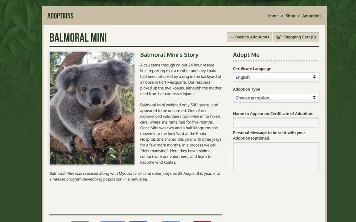Click into the Personal Message text area
Screen dimensions: 356x222
(x=276, y=157)
